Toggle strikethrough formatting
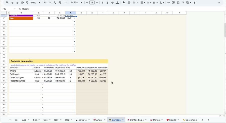This screenshot has height=123, width=226. tap(112, 3)
